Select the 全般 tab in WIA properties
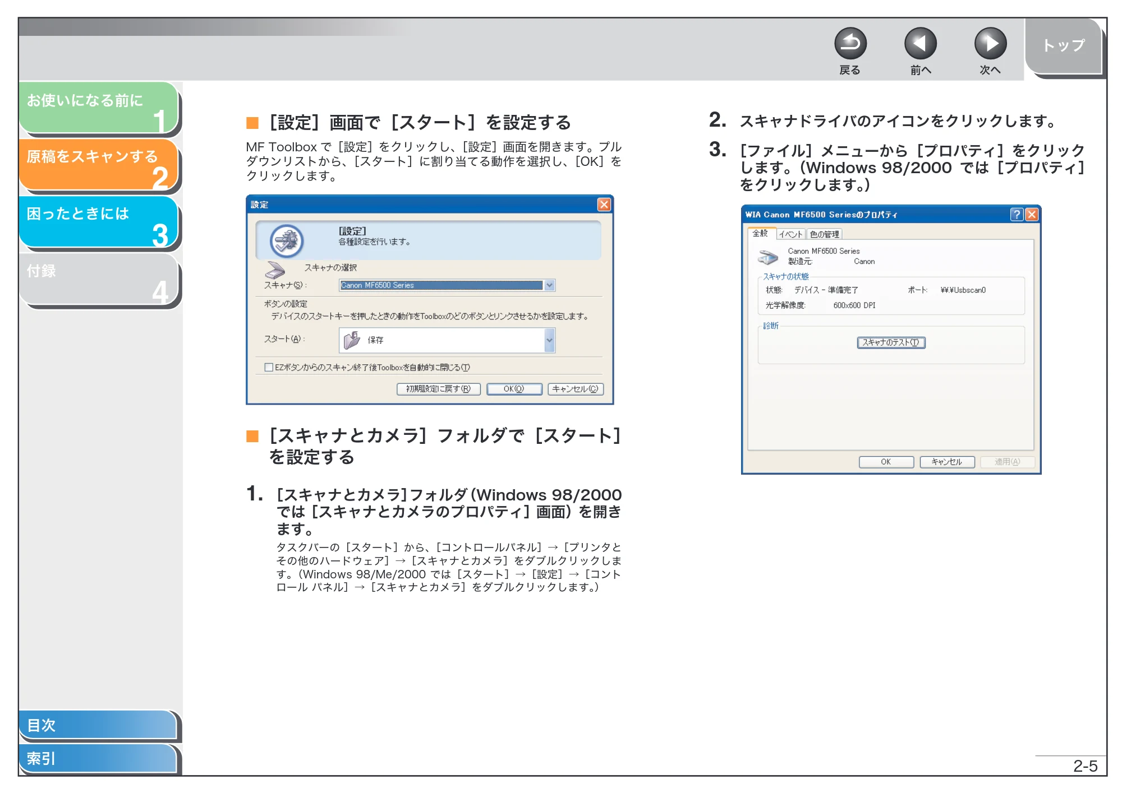Screen dimensions: 1122x793 (x=761, y=233)
